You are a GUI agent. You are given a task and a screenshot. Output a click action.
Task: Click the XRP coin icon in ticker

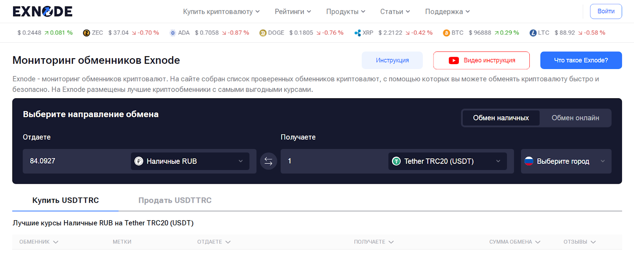pos(357,33)
